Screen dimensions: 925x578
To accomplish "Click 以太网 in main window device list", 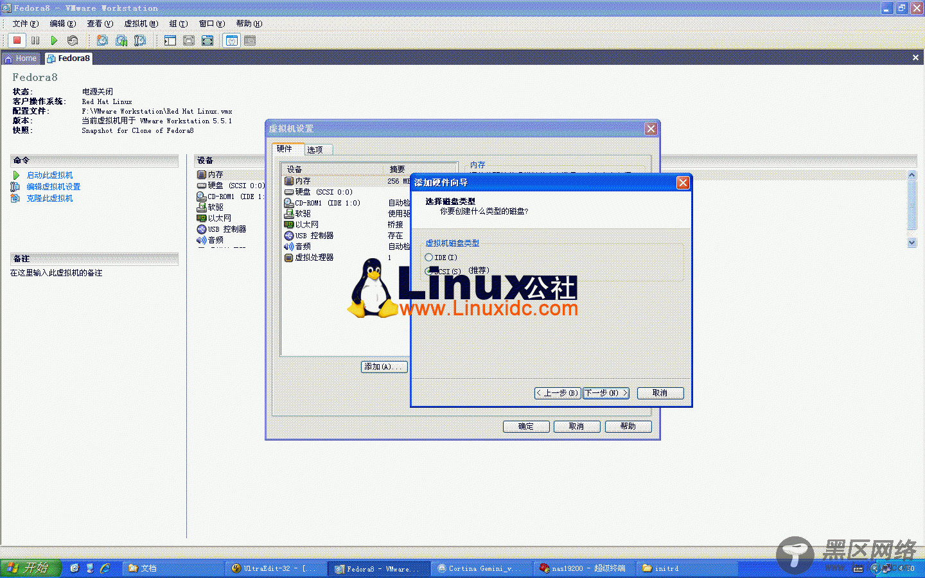I will click(x=214, y=218).
